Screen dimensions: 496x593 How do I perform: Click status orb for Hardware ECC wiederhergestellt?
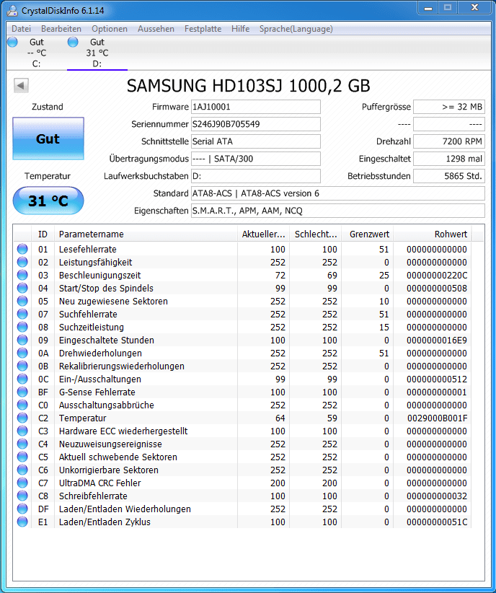point(22,431)
